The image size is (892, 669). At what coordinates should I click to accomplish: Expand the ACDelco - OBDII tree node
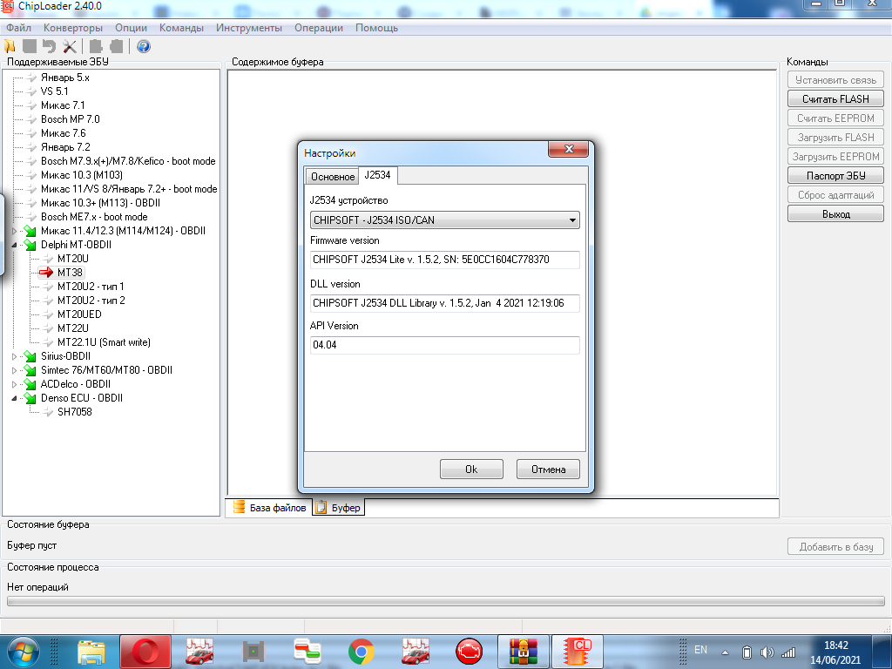point(14,384)
